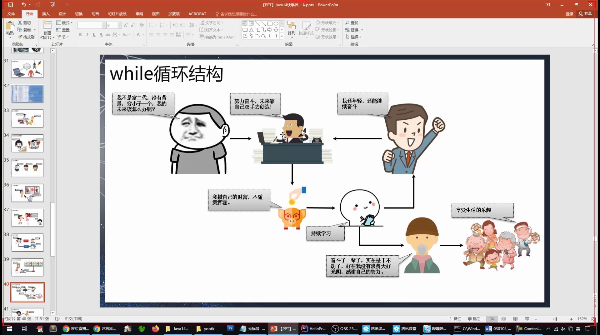
Task: Toggle center text alignment
Action: point(159,35)
